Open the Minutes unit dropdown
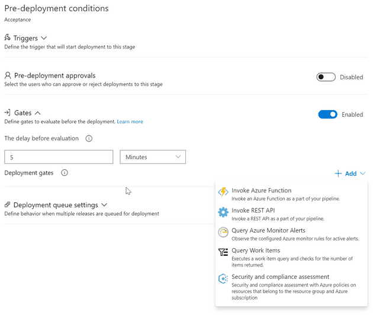 (x=153, y=157)
